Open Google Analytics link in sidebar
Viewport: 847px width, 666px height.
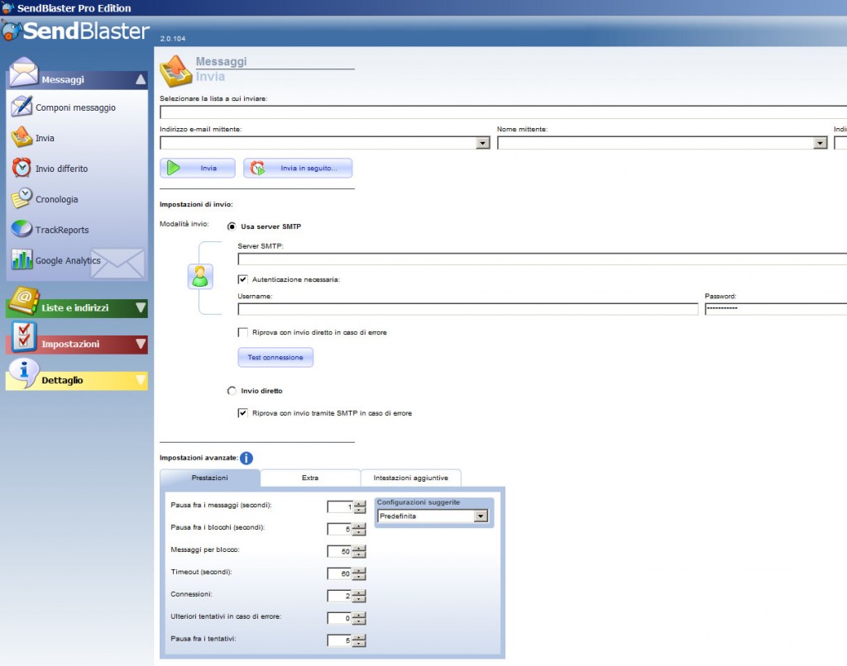click(x=68, y=260)
